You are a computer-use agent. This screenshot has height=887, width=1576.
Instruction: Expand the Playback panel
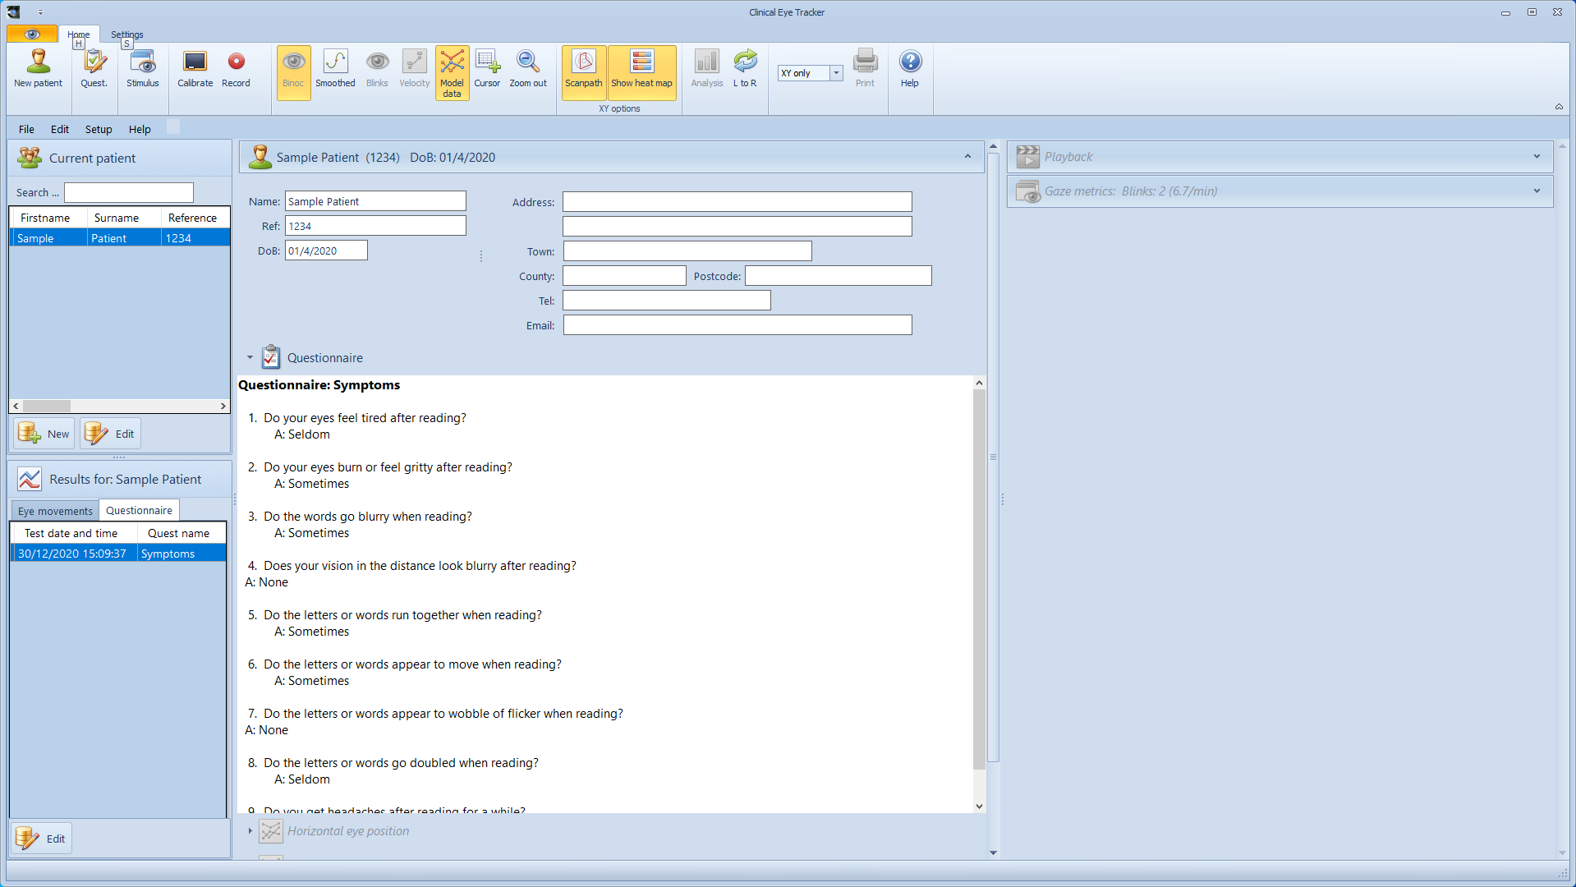1536,157
